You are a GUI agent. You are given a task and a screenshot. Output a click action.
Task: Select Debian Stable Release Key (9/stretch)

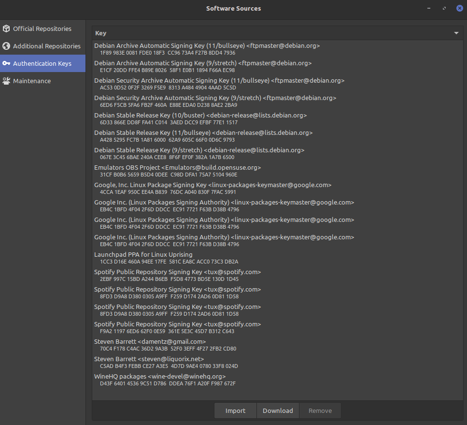click(277, 153)
